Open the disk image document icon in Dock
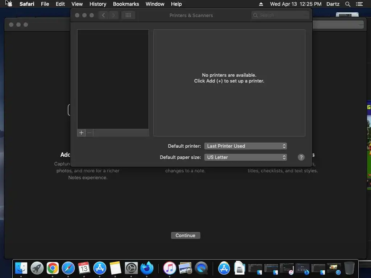Image resolution: width=371 pixels, height=278 pixels. 239,268
